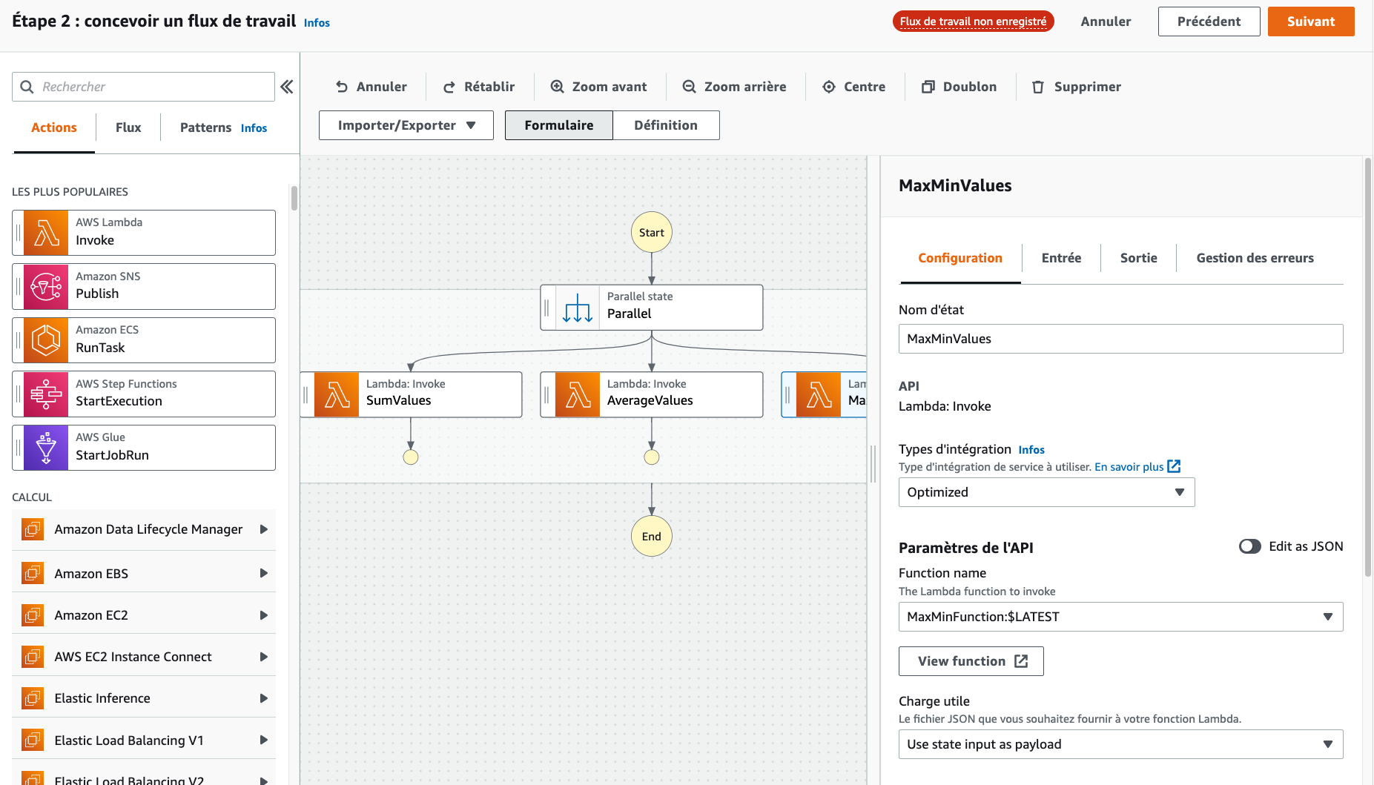Delete the state with Supprimer
The width and height of the screenshot is (1374, 785).
coord(1077,87)
